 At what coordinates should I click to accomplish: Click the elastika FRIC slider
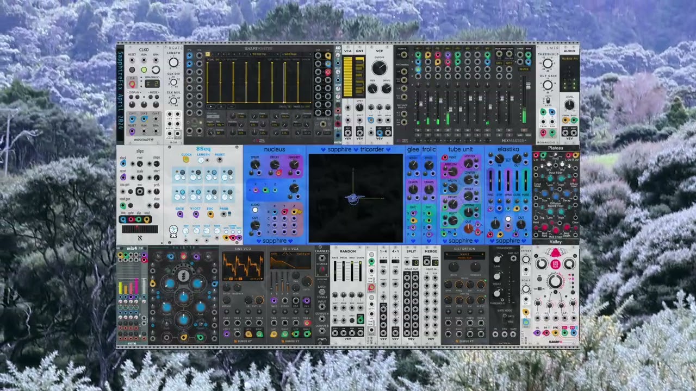[x=490, y=180]
